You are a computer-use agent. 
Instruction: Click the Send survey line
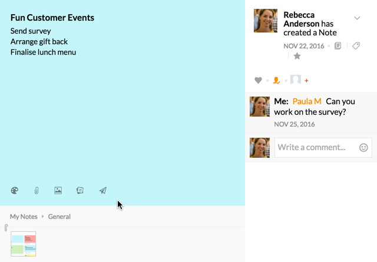31,31
